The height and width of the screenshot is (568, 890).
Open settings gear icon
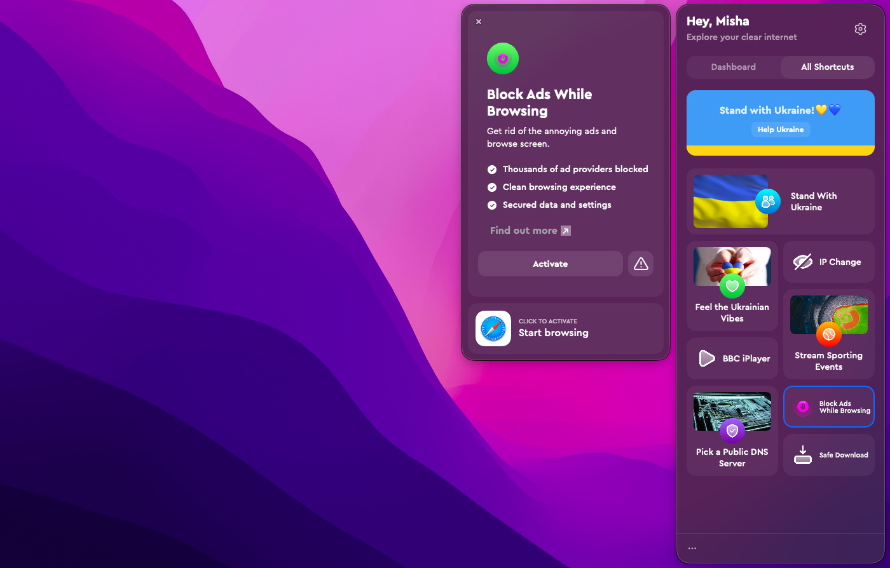(860, 29)
